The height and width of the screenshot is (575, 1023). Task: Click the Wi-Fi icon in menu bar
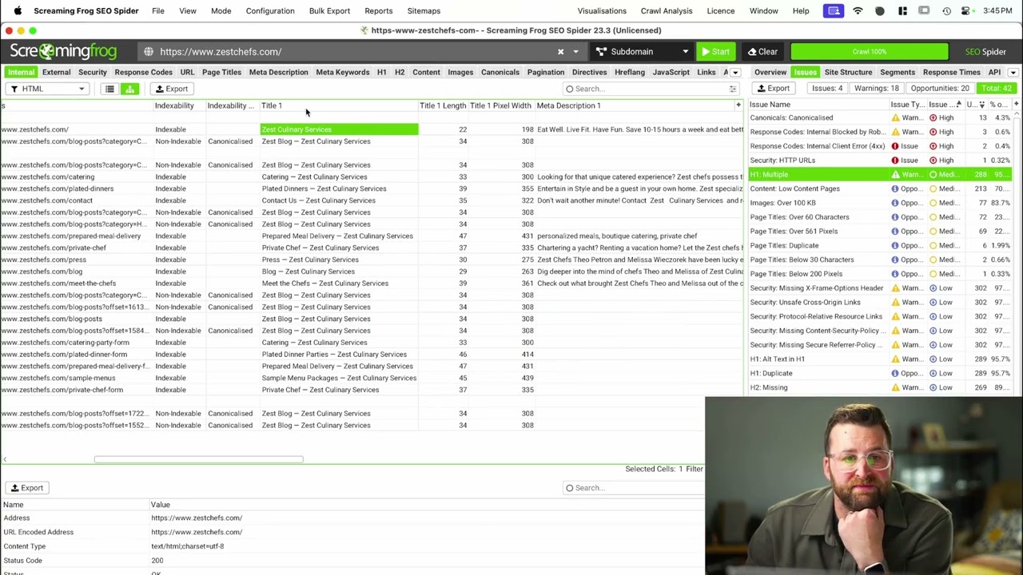pos(858,11)
